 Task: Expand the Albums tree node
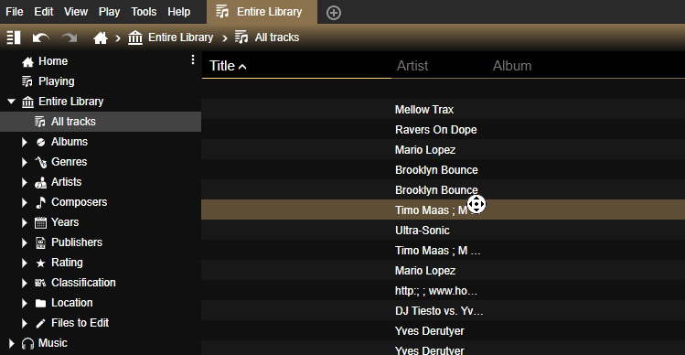(x=25, y=142)
